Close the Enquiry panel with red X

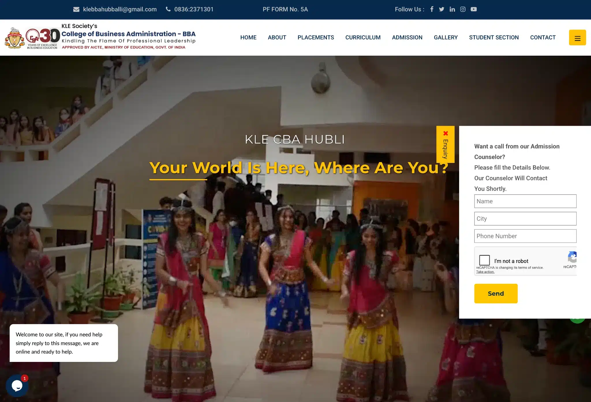446,133
